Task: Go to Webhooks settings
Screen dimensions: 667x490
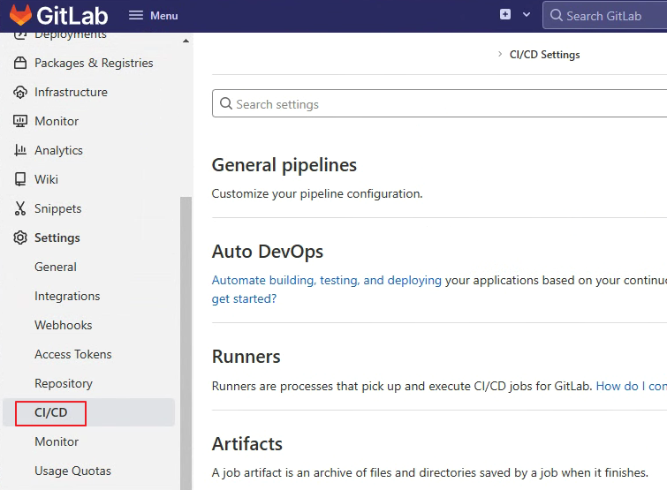Action: point(64,325)
